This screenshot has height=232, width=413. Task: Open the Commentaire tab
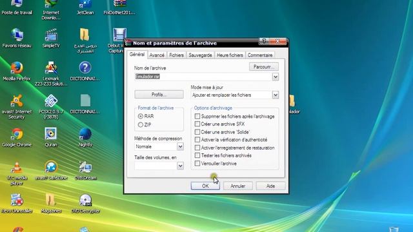click(x=260, y=55)
